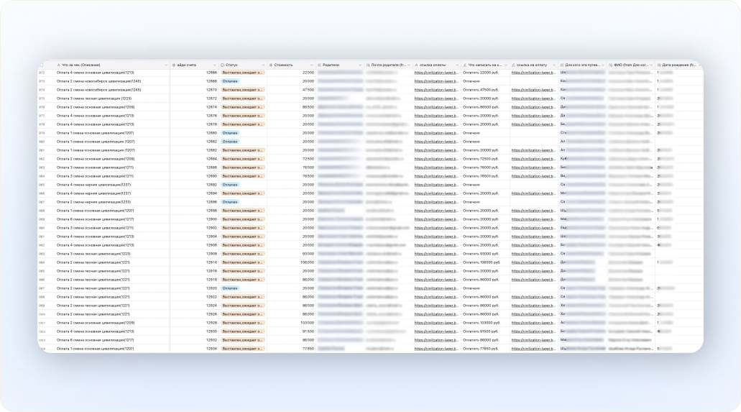741x412 pixels.
Task: Click the linked-record icon of 'Для кого эта путев...' column
Action: (562, 65)
